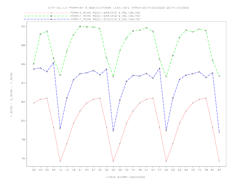Click blue triangle data point at hour 09

53,63
